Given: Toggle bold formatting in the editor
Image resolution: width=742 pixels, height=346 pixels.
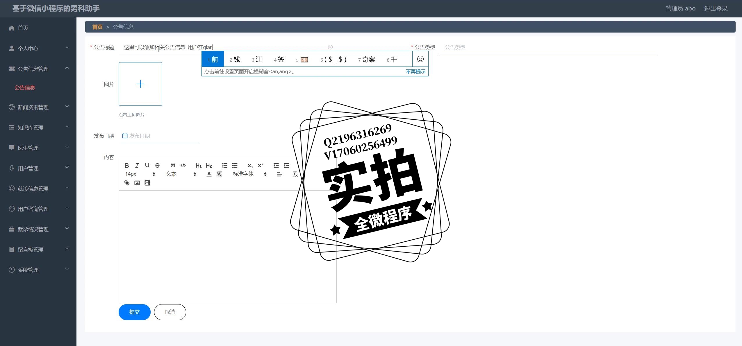Looking at the screenshot, I should click(127, 166).
